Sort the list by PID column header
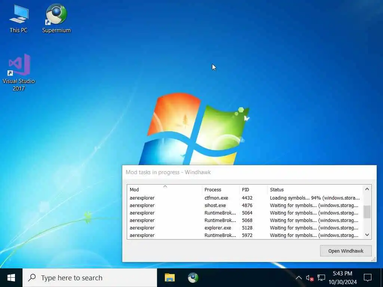 pos(253,189)
